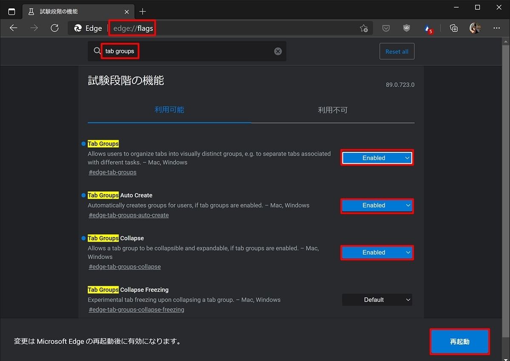
Task: Click the Auto Create description about automatically creating groups
Action: [x=198, y=206]
